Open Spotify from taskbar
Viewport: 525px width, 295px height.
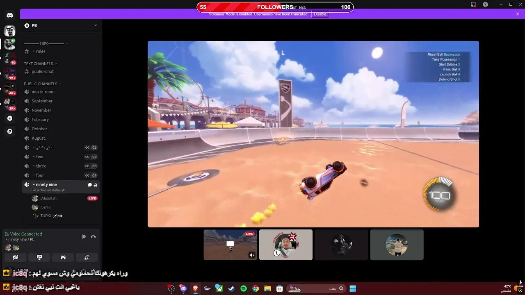[244, 288]
